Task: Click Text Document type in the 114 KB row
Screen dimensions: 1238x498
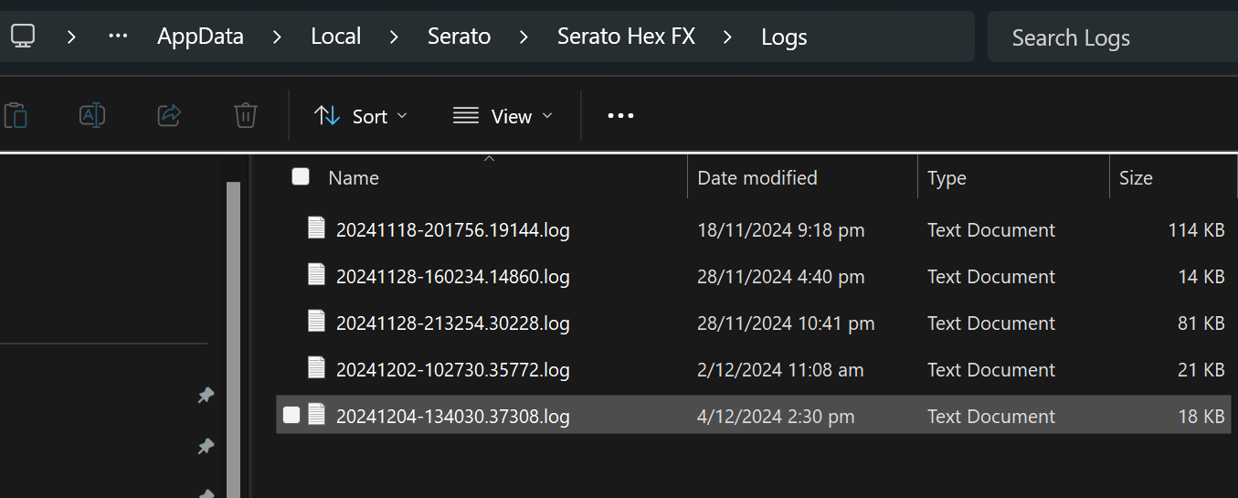Action: [991, 229]
